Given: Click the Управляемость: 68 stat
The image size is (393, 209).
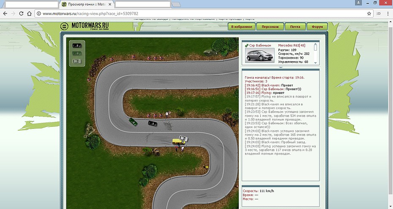Looking at the screenshot, I should (x=293, y=62).
